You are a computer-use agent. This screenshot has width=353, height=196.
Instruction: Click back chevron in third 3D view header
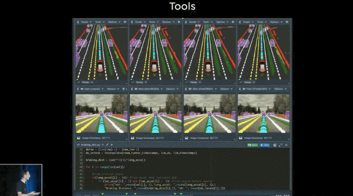[x=186, y=22]
